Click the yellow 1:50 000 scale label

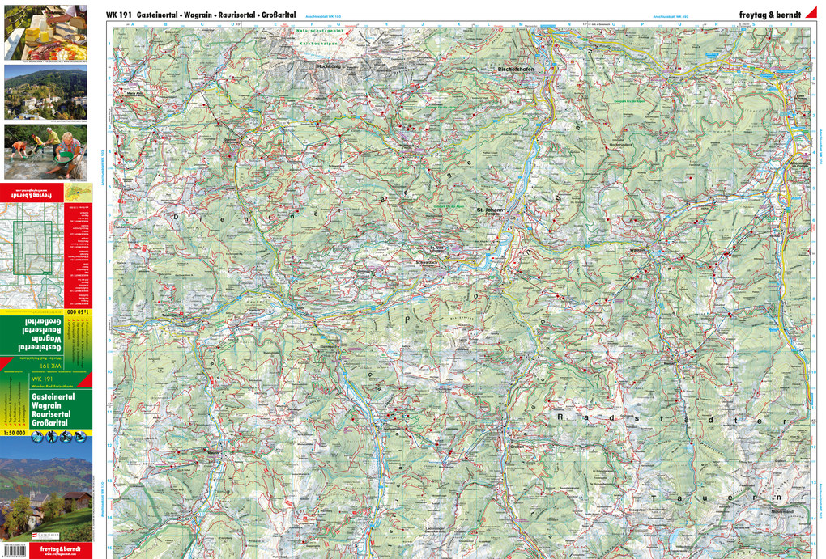[15, 433]
